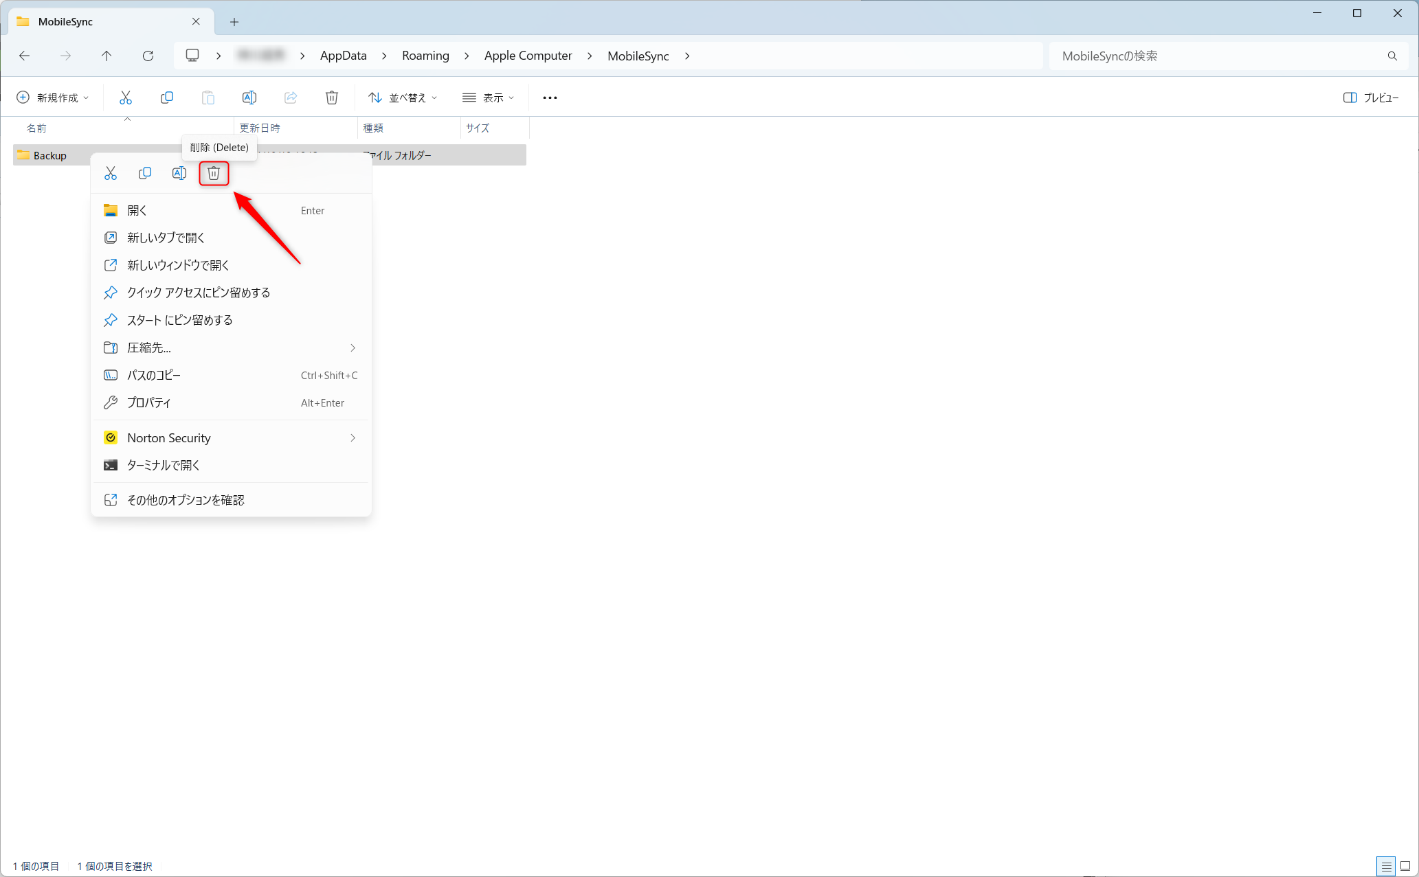Select 新しいウィンドウで開く menu item
The width and height of the screenshot is (1419, 877).
click(x=231, y=266)
